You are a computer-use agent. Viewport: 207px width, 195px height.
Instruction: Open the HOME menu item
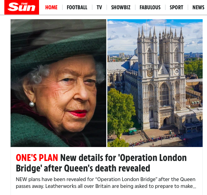coord(51,7)
